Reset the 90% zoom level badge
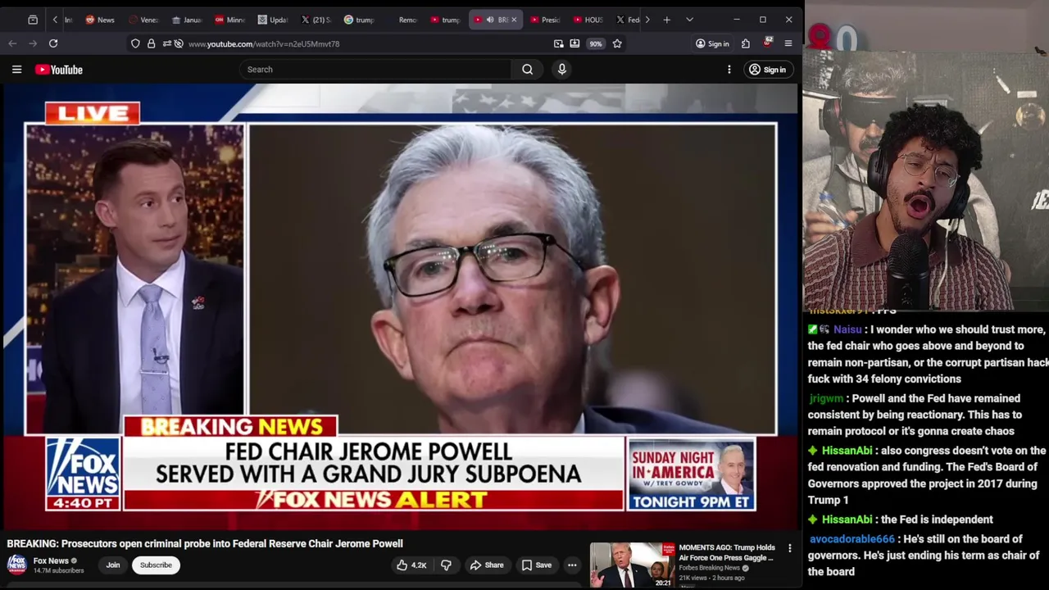The image size is (1049, 590). coord(596,43)
